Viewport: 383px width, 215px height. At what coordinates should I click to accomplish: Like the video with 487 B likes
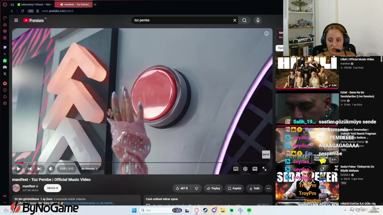182,188
